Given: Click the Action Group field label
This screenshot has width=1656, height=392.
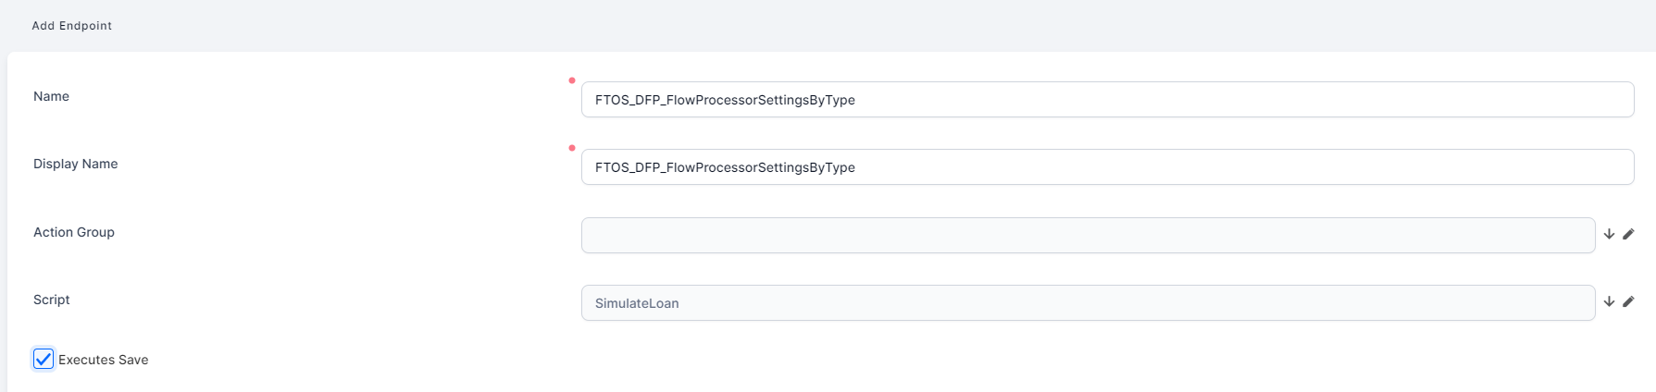Looking at the screenshot, I should click(x=74, y=233).
